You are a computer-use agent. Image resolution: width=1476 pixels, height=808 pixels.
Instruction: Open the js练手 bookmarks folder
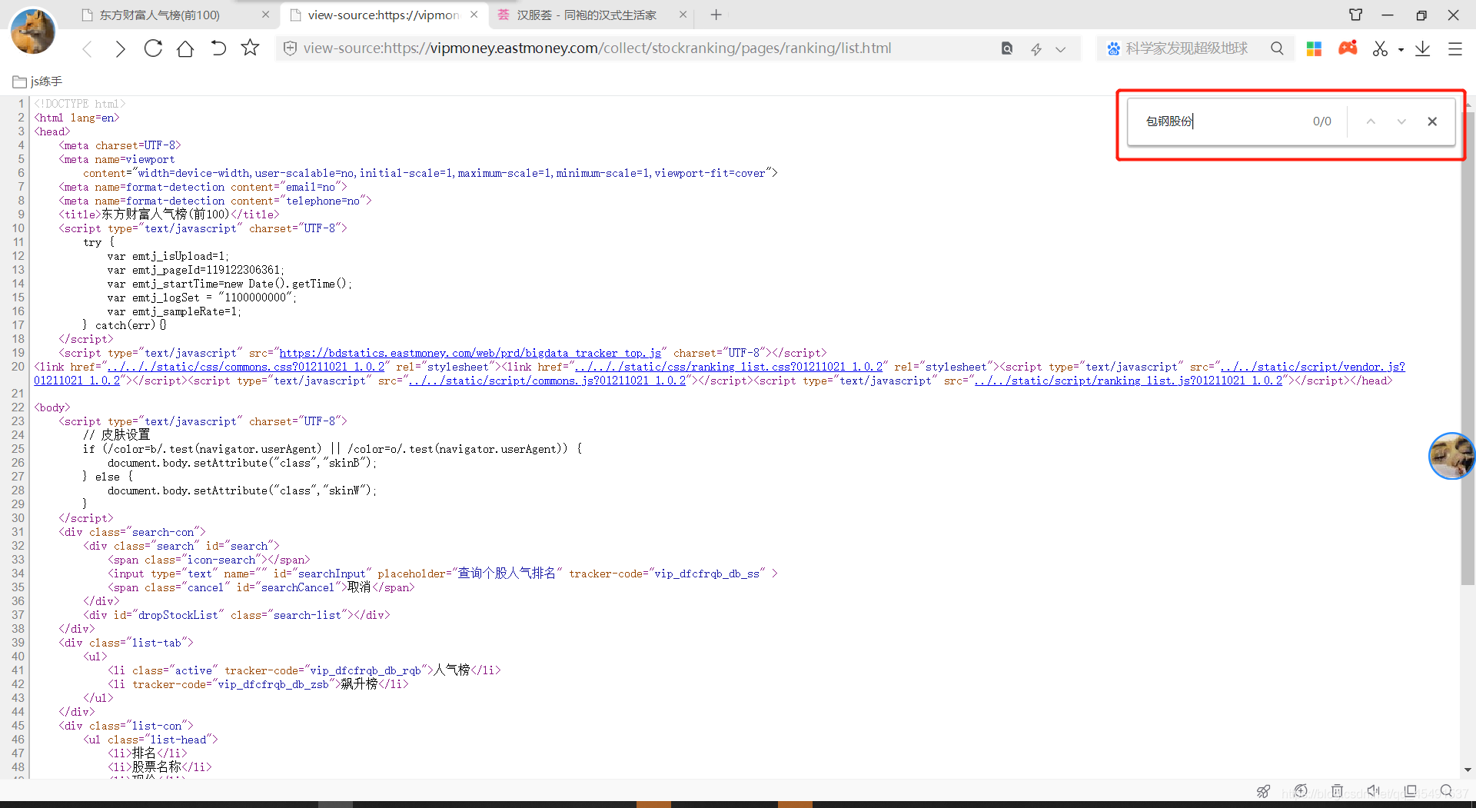(38, 81)
